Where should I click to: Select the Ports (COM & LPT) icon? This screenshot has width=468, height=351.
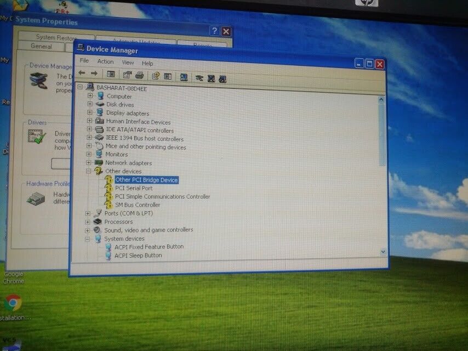[98, 213]
